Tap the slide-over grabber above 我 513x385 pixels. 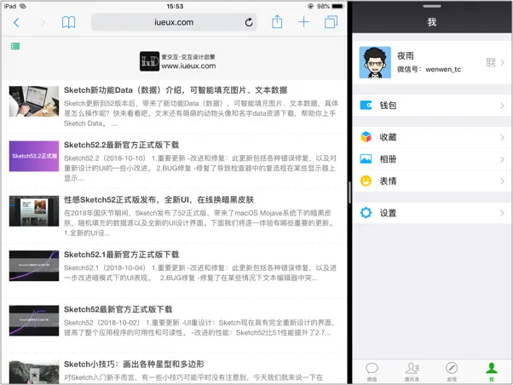point(432,6)
